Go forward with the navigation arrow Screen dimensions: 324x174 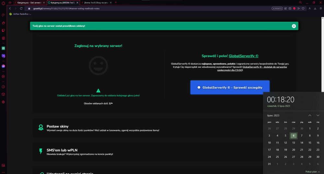coord(16,8)
